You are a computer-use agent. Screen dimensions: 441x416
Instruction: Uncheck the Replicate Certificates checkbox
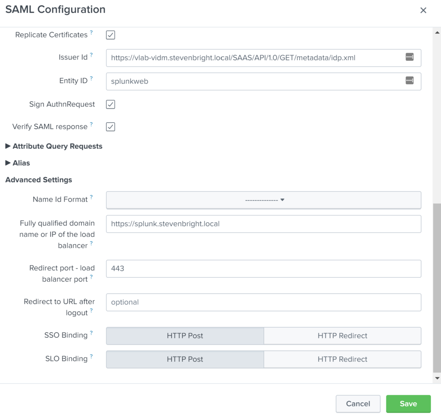(111, 35)
